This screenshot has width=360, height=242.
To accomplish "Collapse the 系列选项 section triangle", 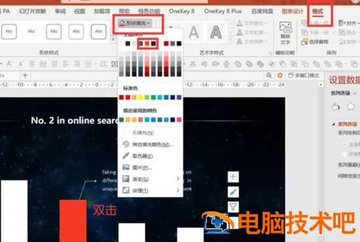I will click(x=333, y=124).
